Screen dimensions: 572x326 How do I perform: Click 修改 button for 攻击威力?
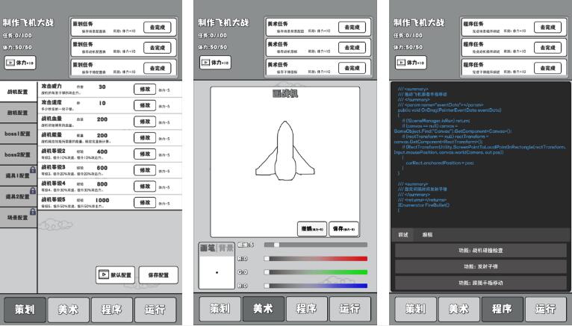pos(143,88)
